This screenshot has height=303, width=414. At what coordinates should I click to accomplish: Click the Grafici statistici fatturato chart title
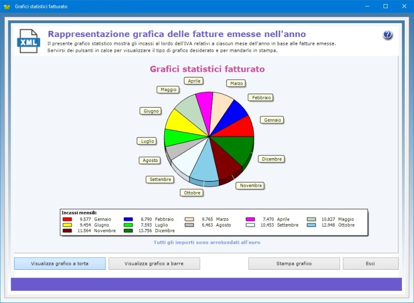(x=207, y=69)
